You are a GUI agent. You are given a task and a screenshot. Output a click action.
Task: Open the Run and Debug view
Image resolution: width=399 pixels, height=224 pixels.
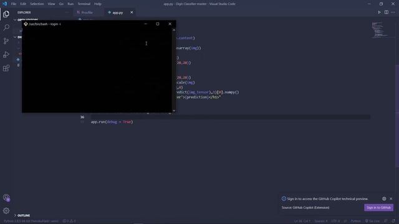click(x=6, y=54)
